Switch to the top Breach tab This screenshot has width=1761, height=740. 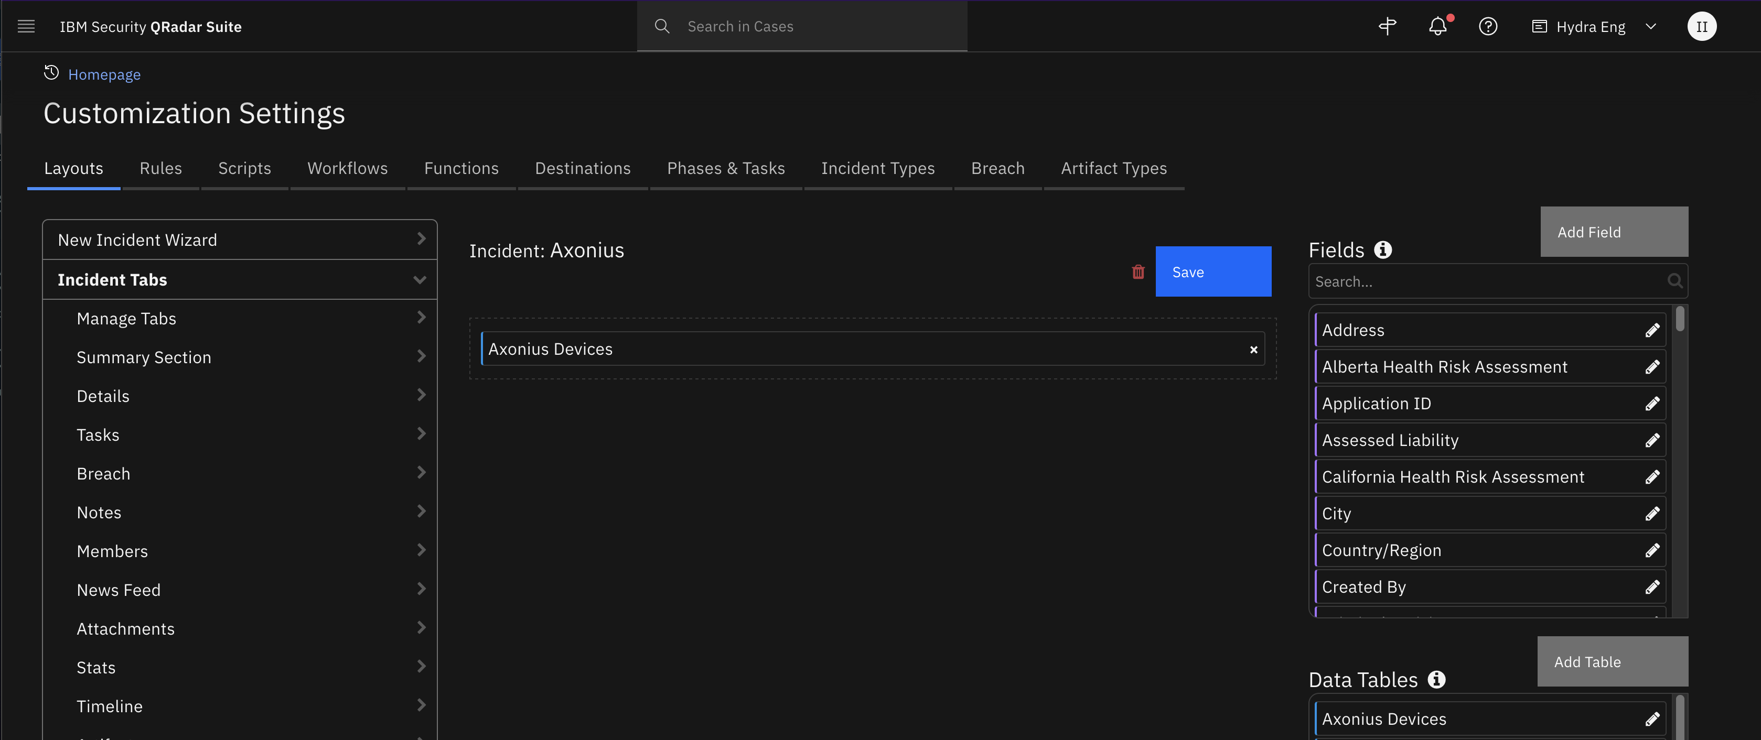(997, 169)
